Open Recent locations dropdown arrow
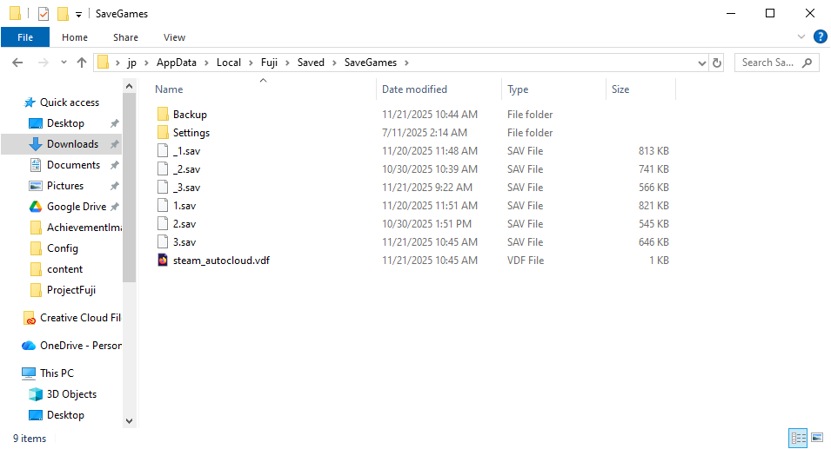Image resolution: width=831 pixels, height=449 pixels. point(64,63)
